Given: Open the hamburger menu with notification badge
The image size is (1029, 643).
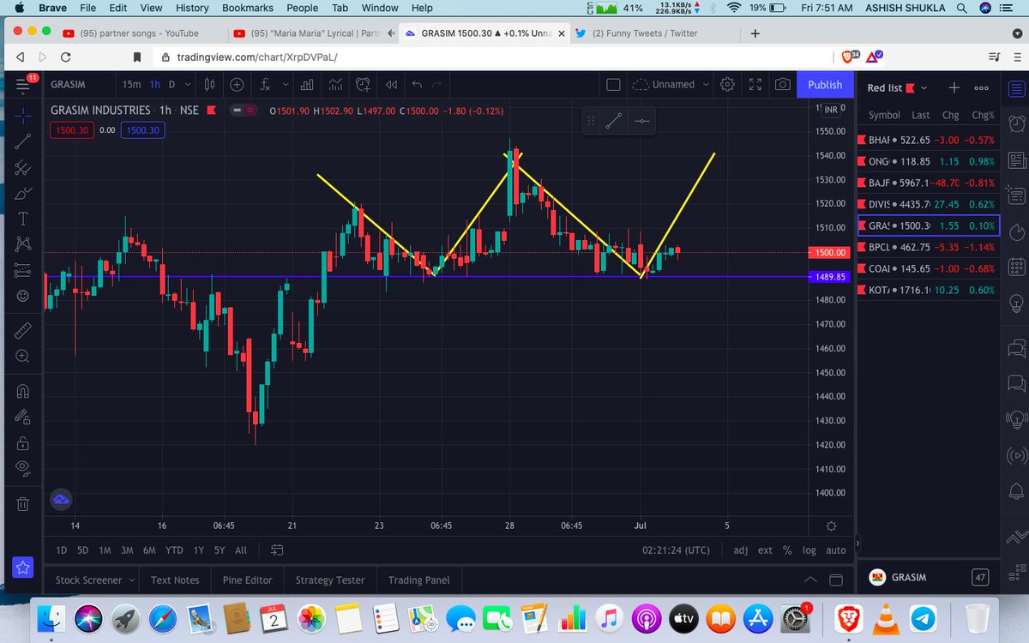Looking at the screenshot, I should pos(23,84).
